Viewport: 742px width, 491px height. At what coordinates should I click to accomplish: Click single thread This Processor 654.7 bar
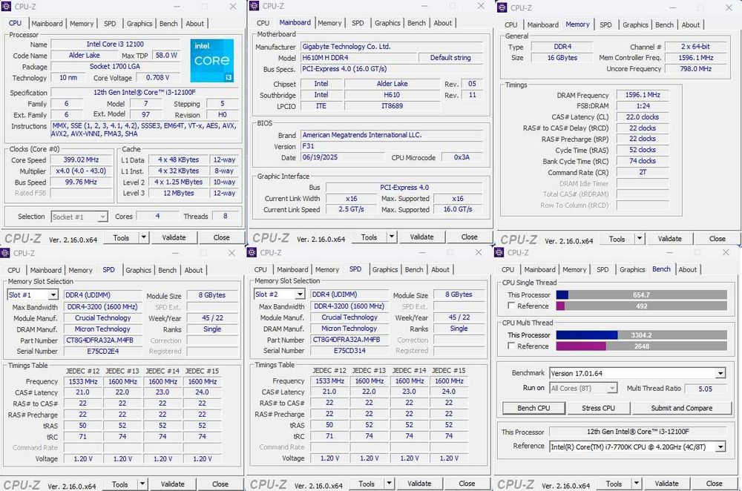(641, 294)
